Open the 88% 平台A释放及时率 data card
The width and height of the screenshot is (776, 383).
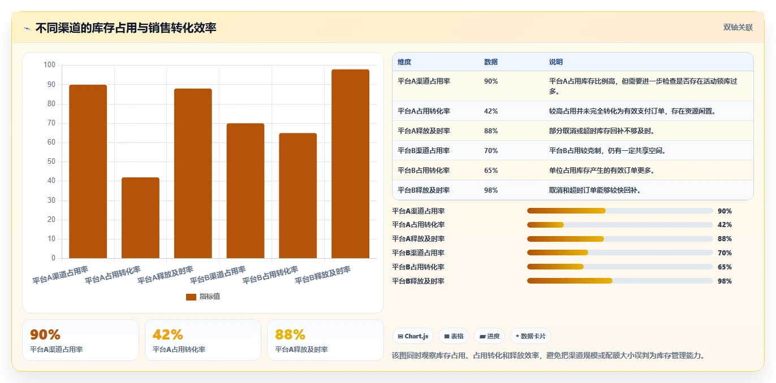pos(326,340)
